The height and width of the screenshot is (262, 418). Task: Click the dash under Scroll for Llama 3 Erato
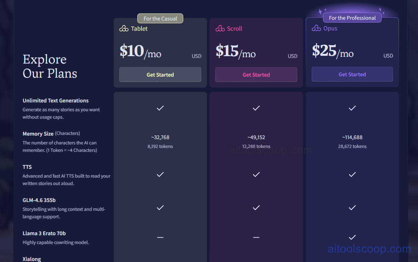[256, 237]
